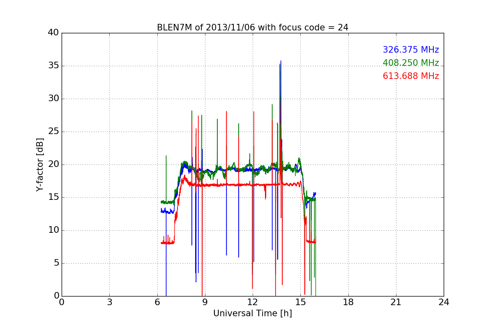Click the x-axis tick label 12
Image resolution: width=493 pixels, height=329 pixels.
coord(253,302)
